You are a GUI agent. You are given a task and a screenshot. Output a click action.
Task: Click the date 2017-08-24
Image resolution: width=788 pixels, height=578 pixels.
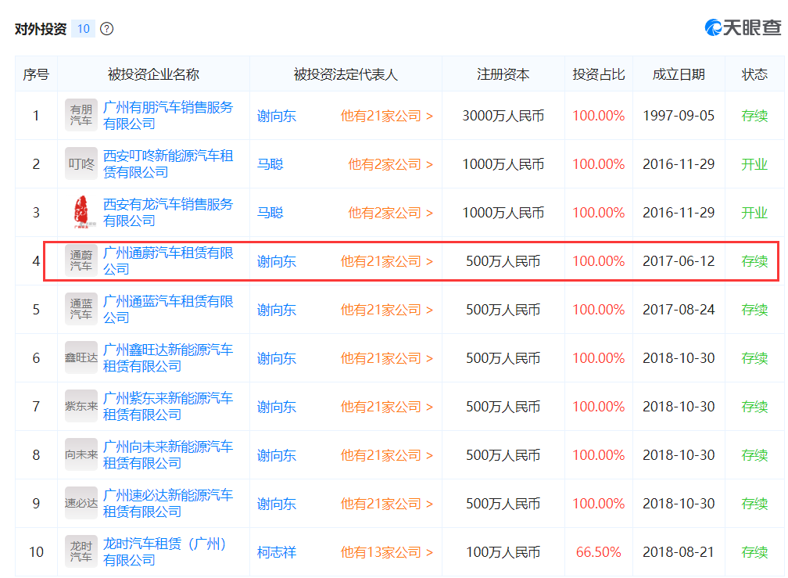679,310
